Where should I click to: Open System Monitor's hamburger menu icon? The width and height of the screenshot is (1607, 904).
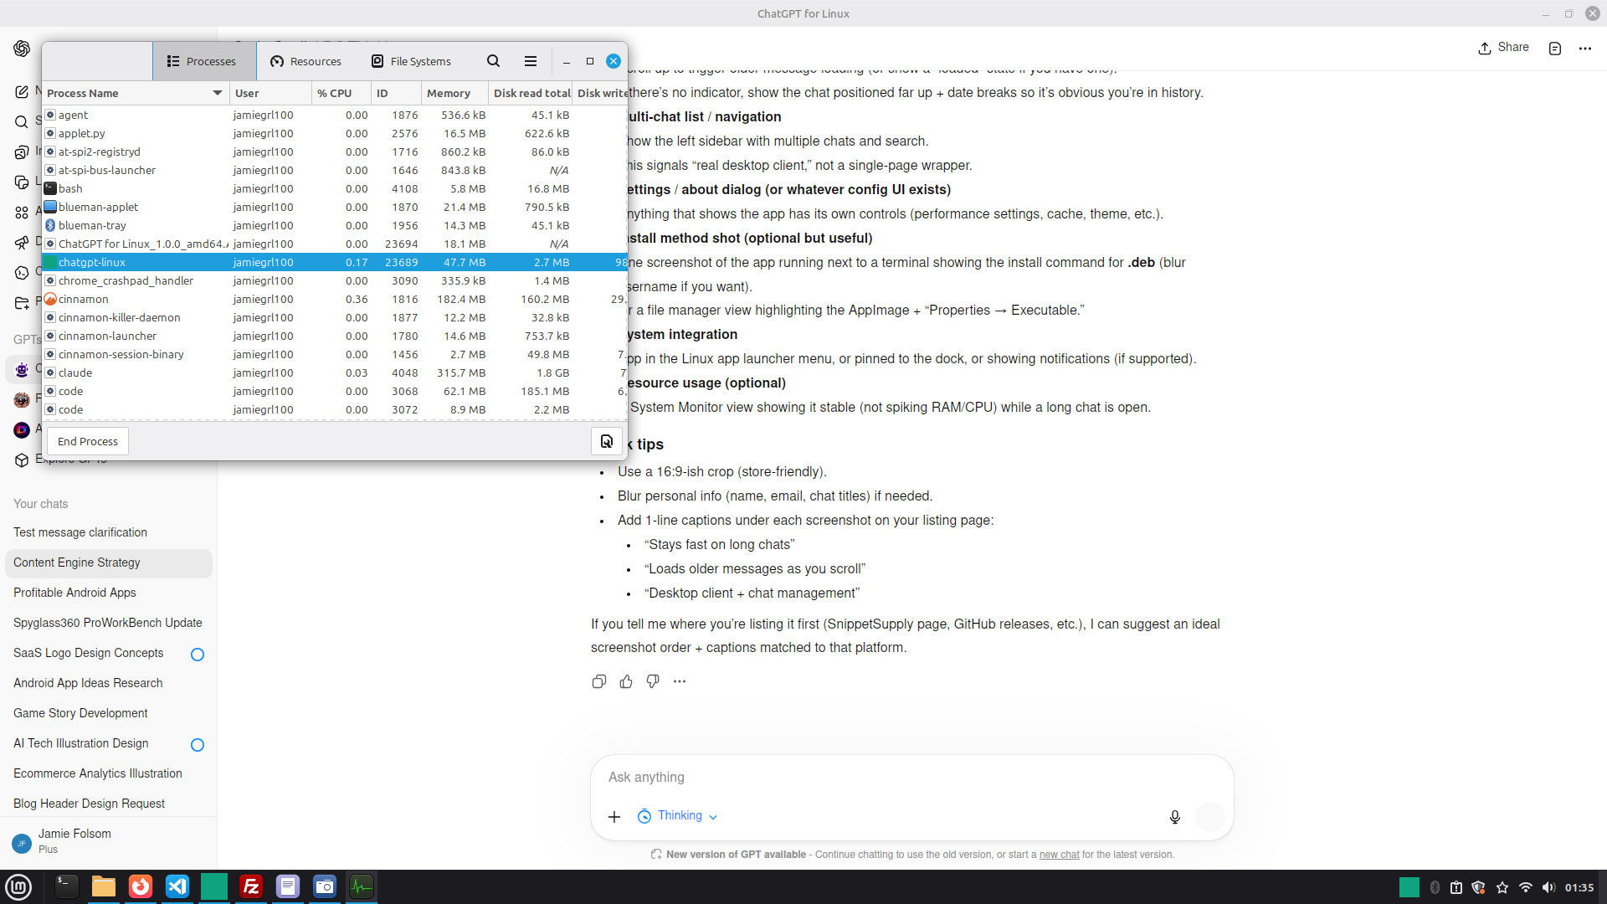[530, 61]
